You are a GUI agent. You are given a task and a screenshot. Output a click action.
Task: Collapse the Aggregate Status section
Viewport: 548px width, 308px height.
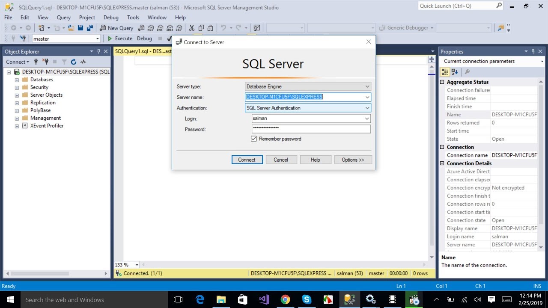pyautogui.click(x=443, y=82)
